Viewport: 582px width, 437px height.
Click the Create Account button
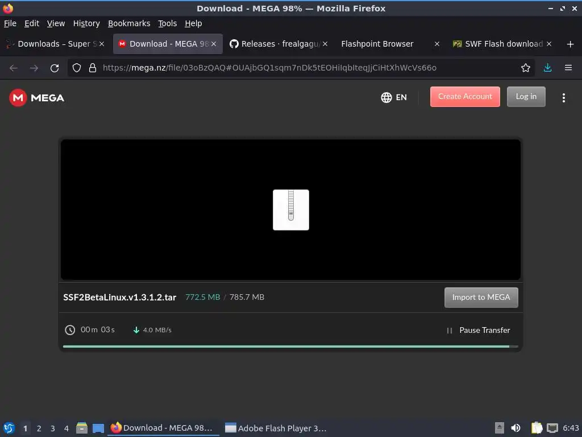point(465,97)
